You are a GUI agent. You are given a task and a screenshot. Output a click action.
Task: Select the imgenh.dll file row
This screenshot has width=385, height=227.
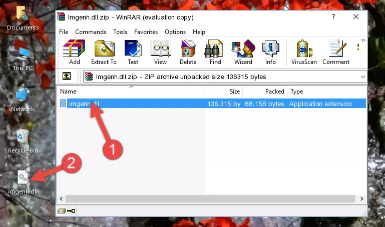click(x=213, y=103)
